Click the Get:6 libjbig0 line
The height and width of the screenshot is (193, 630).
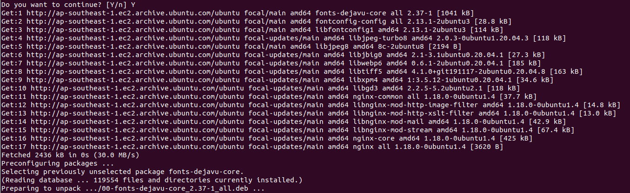coord(274,55)
